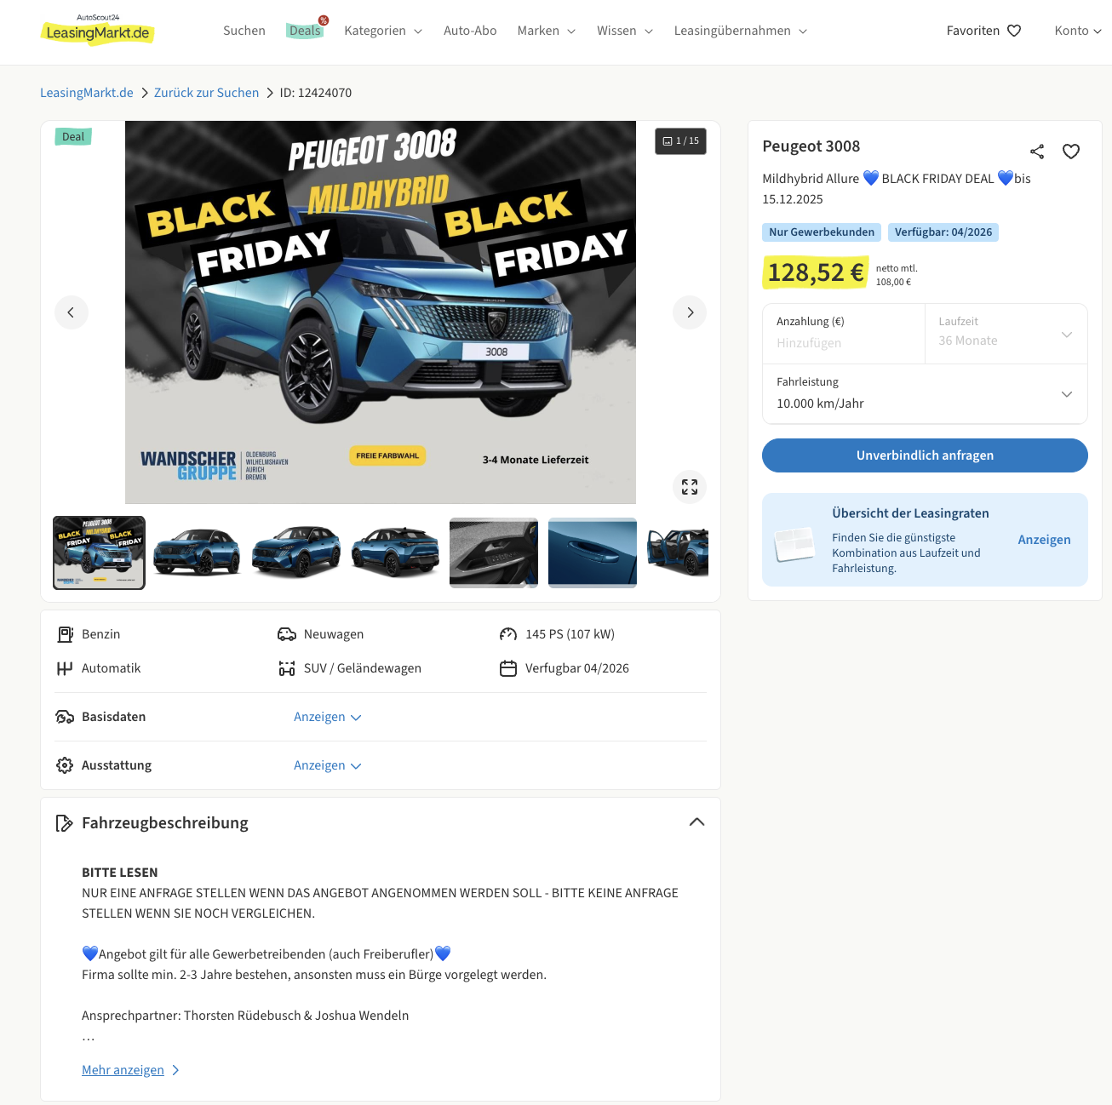Click the share icon next to Peugeot 3008
This screenshot has height=1105, width=1112.
pyautogui.click(x=1036, y=152)
